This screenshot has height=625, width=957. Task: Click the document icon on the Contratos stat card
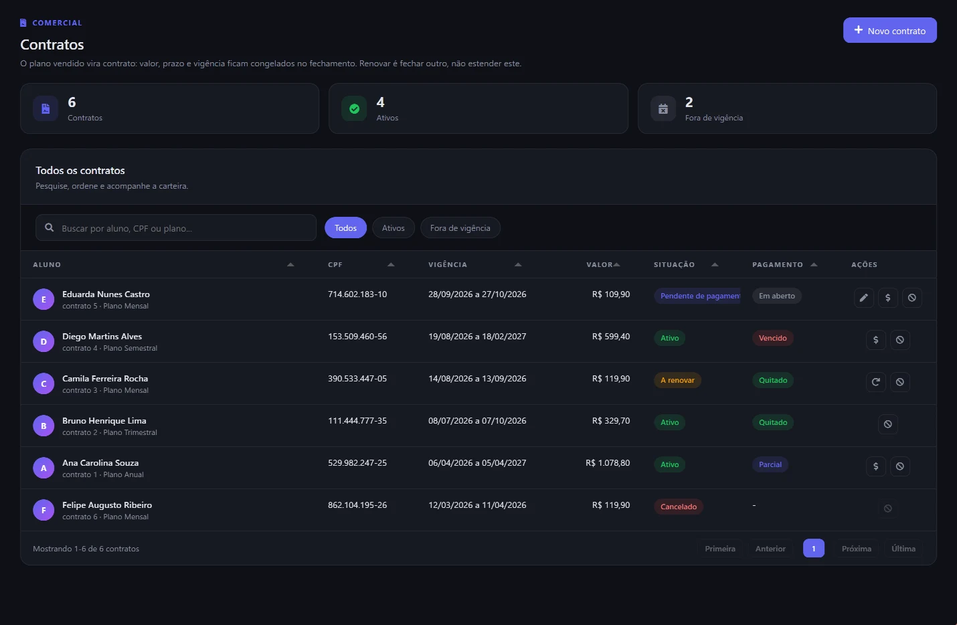(46, 108)
